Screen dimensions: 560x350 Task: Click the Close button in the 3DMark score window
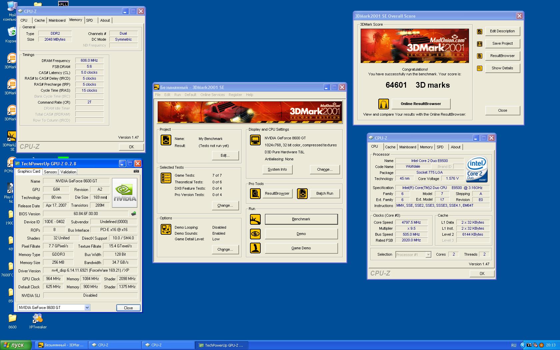(502, 110)
